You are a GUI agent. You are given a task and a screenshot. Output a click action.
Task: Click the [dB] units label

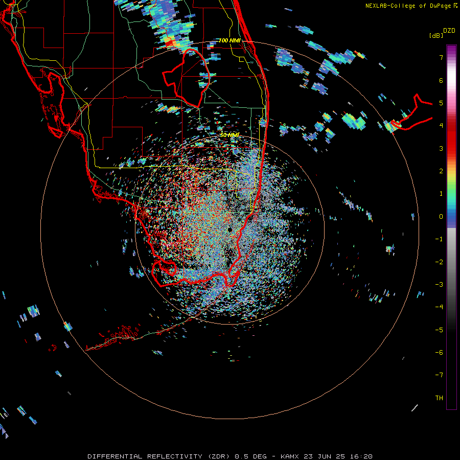[436, 35]
